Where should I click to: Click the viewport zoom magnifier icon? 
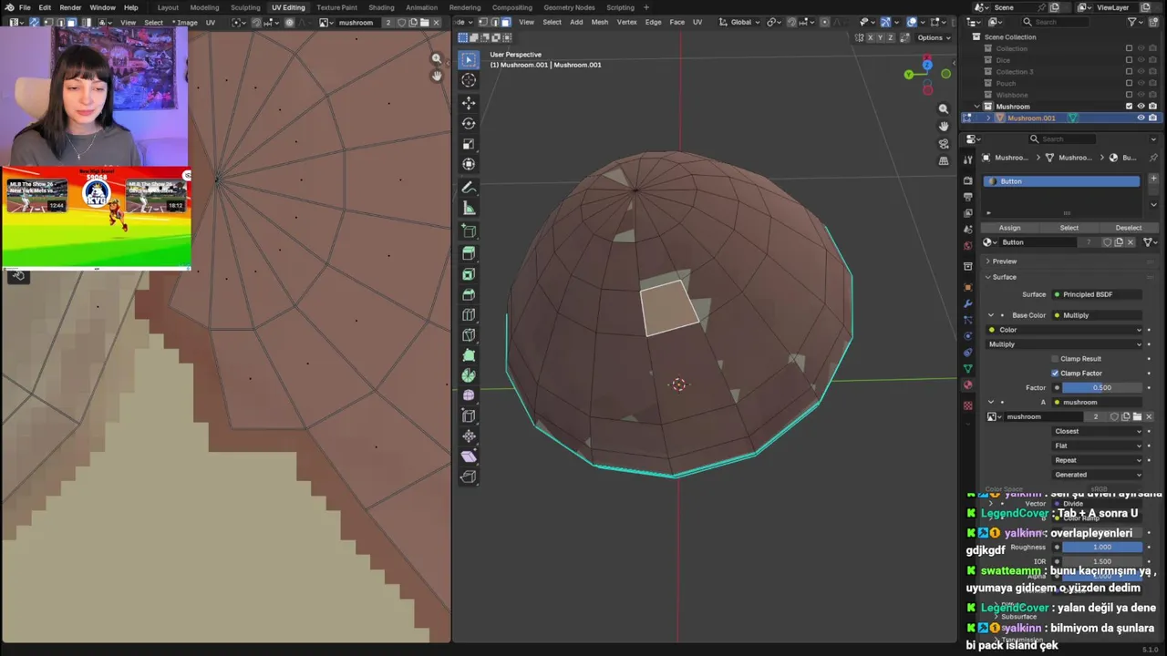point(944,108)
